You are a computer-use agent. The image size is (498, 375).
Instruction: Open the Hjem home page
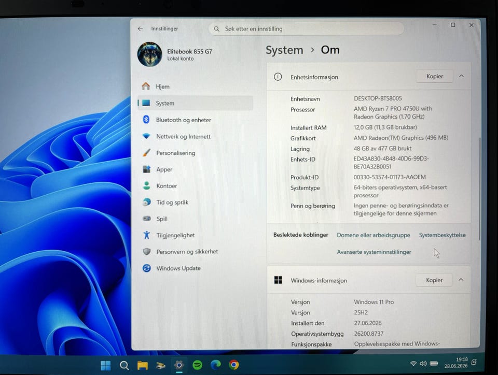click(x=196, y=86)
